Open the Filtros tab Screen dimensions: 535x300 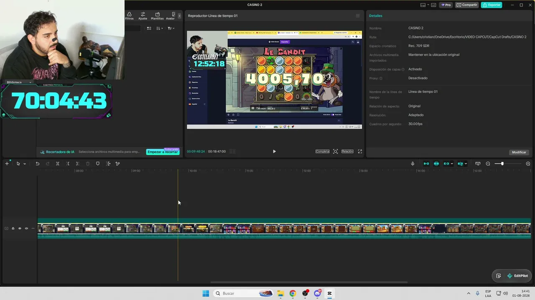(129, 16)
